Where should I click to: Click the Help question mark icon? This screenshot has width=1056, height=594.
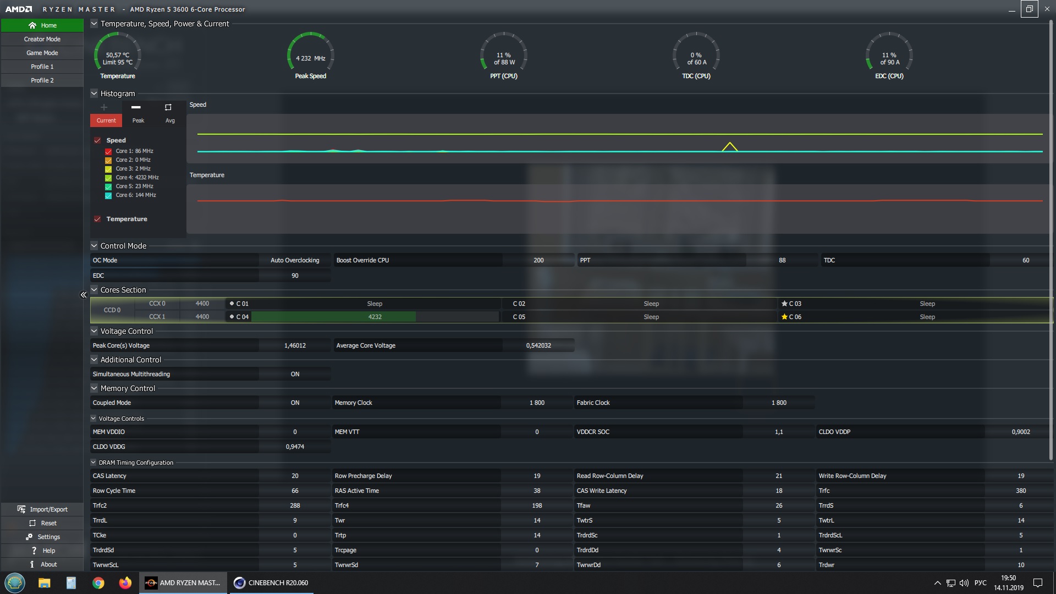pos(34,551)
